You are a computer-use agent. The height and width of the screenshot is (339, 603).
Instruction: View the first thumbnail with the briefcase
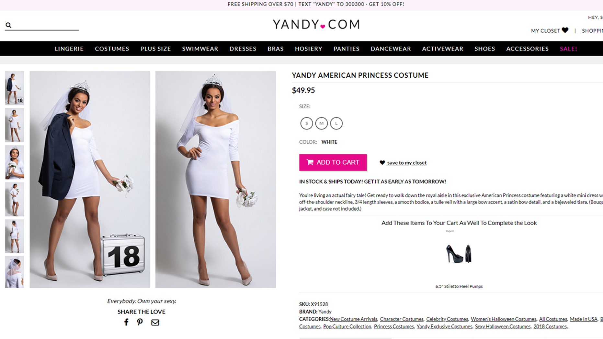point(15,88)
